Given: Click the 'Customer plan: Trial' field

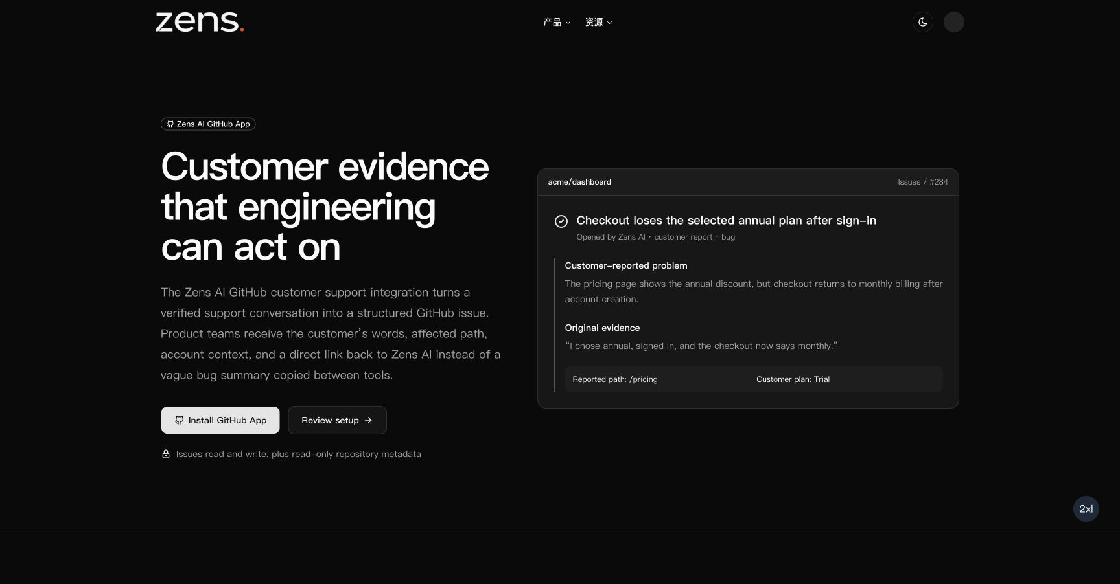Looking at the screenshot, I should (793, 379).
